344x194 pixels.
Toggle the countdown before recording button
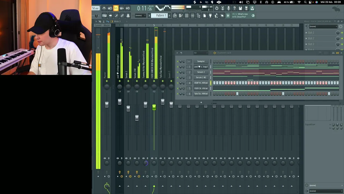tap(116, 8)
